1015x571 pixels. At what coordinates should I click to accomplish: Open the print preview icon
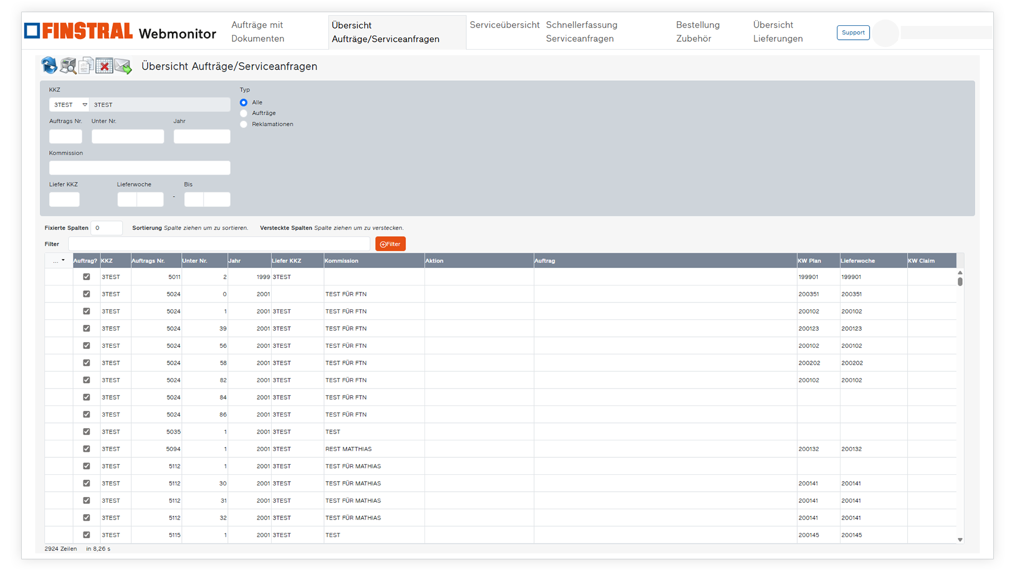[68, 66]
